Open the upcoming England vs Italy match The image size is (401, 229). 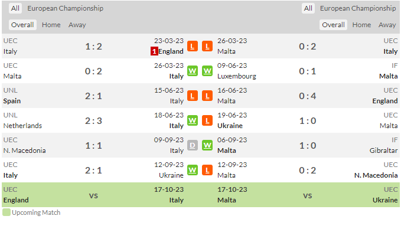coord(93,195)
